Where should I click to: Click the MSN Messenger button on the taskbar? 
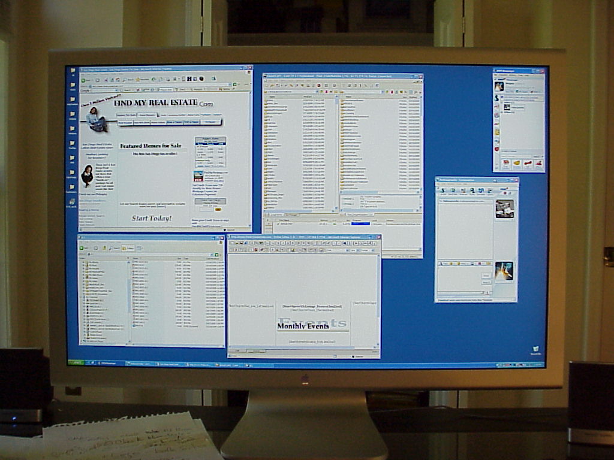(111, 363)
